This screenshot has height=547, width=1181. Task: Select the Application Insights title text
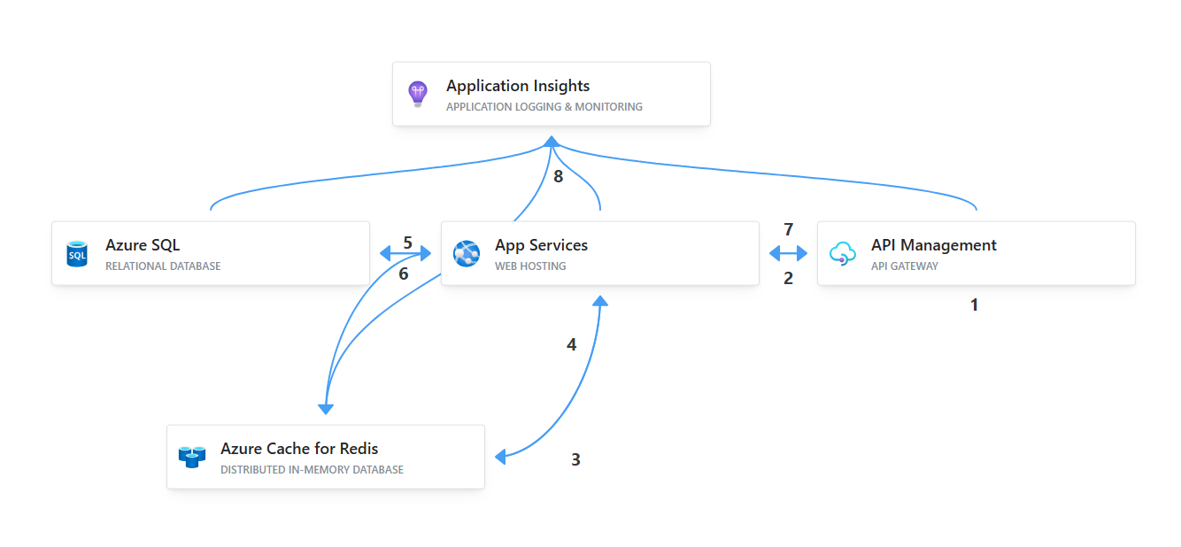[x=518, y=86]
